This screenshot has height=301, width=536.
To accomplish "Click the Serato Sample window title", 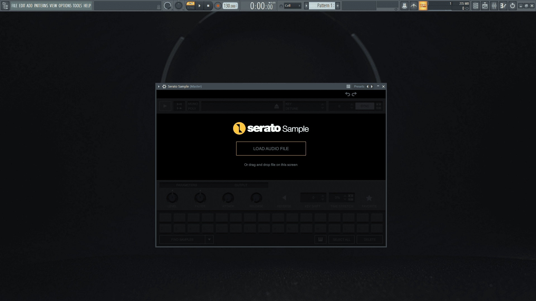I will click(x=185, y=86).
